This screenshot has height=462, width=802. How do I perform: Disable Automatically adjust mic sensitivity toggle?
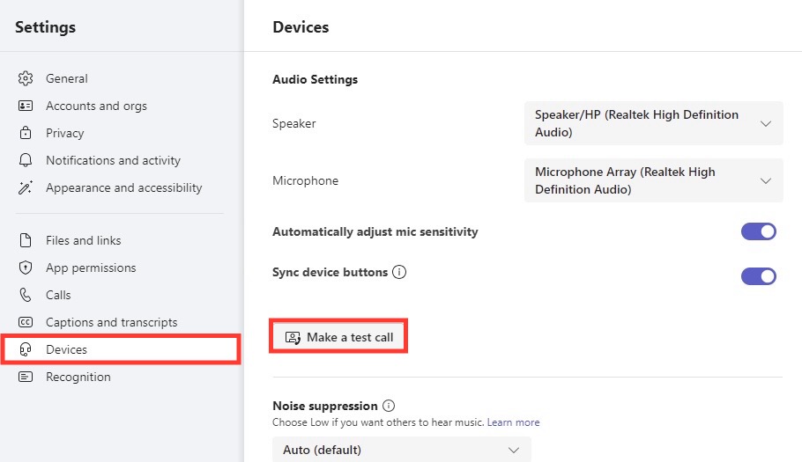tap(759, 231)
